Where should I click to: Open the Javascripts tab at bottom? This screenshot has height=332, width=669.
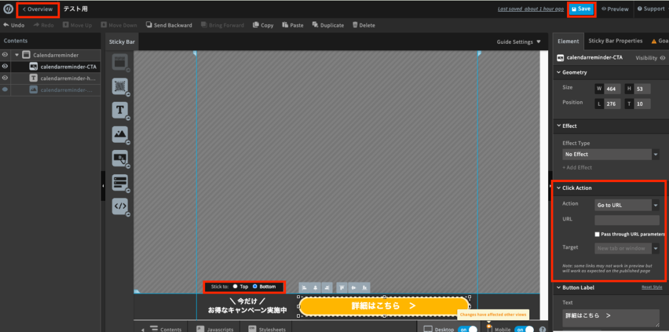click(x=214, y=329)
